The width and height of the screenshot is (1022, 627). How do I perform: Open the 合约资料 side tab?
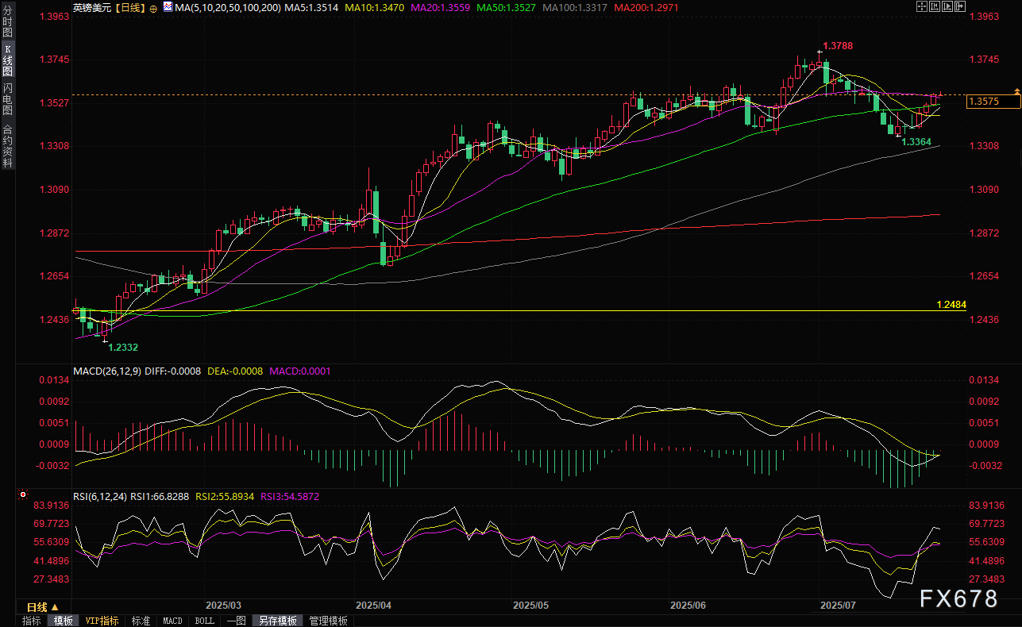point(7,146)
